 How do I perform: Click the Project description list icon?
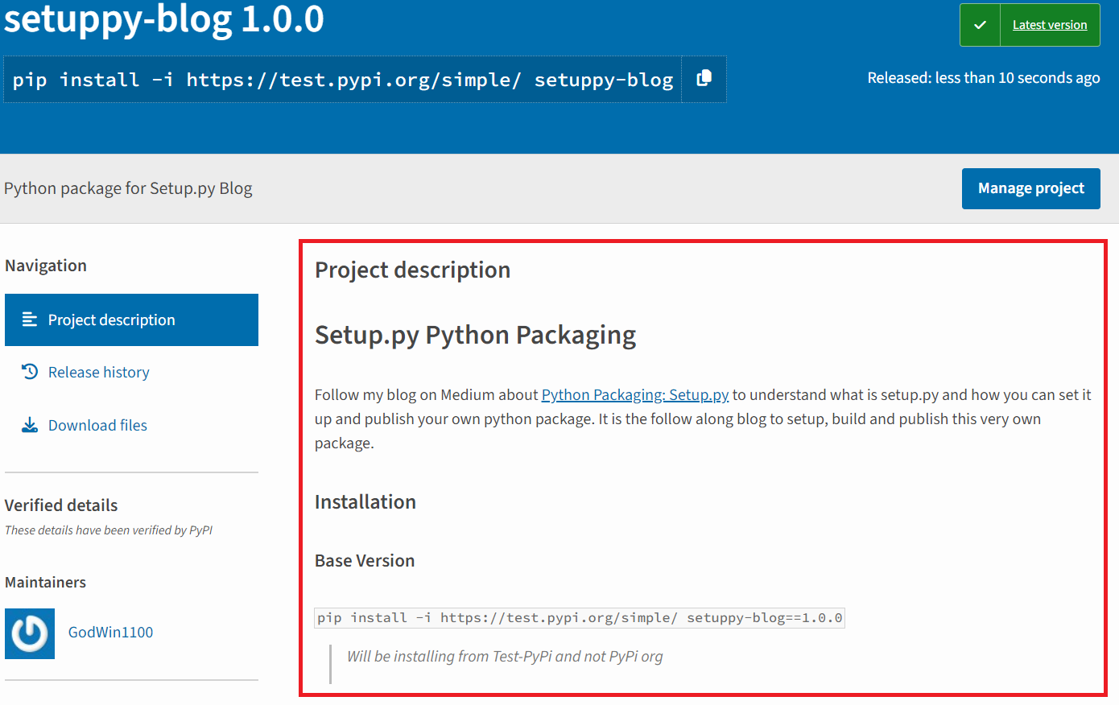point(30,320)
